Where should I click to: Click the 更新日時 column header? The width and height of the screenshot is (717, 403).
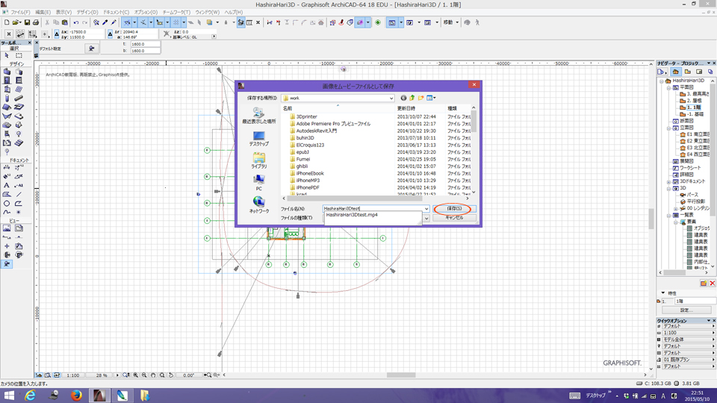tap(420, 108)
